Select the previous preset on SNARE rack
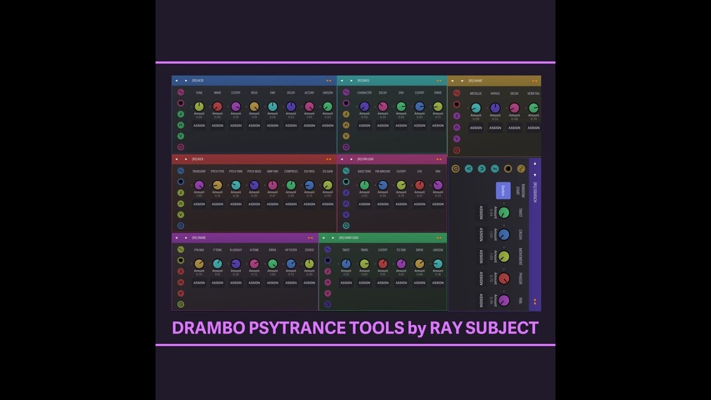Viewport: 711px width, 400px height. (x=177, y=238)
